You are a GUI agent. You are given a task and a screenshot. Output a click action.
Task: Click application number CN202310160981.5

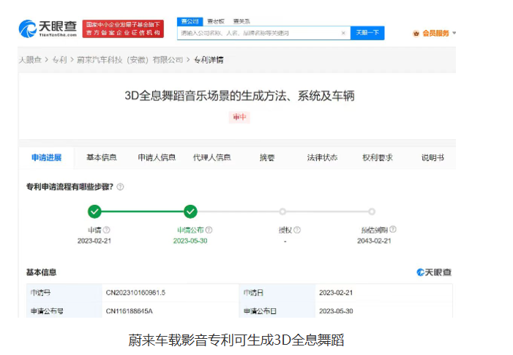[x=135, y=293]
